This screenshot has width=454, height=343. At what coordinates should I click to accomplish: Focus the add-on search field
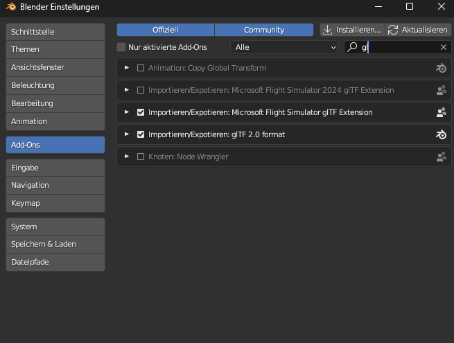pyautogui.click(x=398, y=47)
